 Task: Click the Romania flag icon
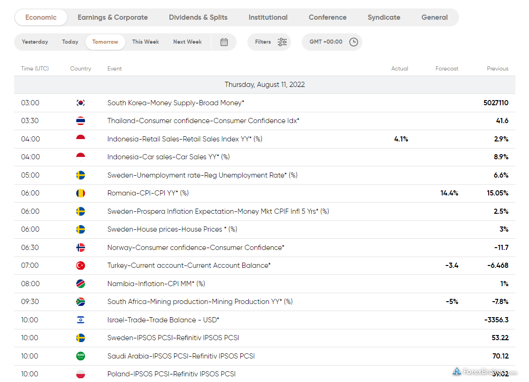point(81,193)
